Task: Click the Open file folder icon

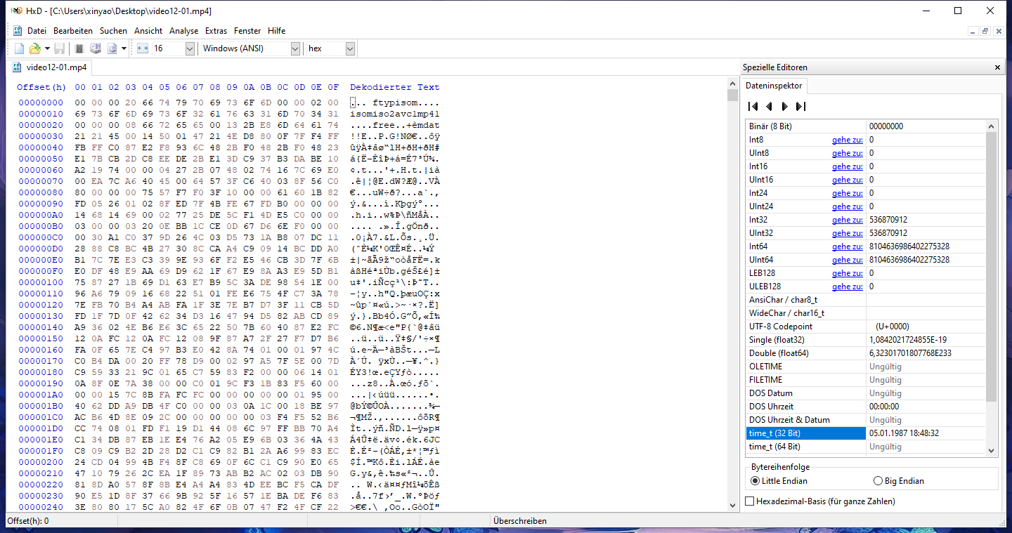Action: coord(34,48)
